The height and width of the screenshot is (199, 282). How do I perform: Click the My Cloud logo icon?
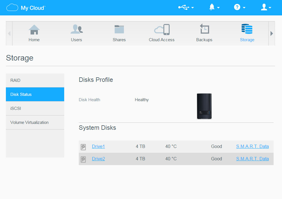[12, 8]
